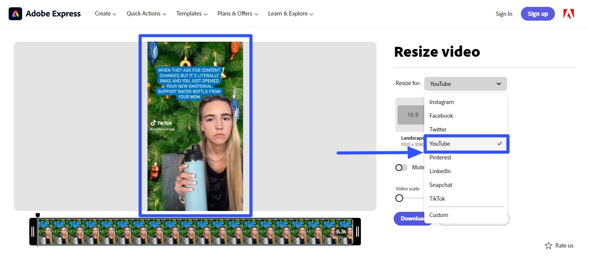This screenshot has width=589, height=266.
Task: Click the star icon beside Rate us
Action: [x=548, y=245]
